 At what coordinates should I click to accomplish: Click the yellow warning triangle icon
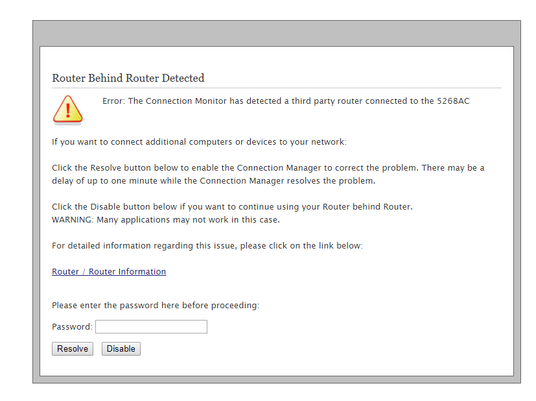click(x=67, y=110)
